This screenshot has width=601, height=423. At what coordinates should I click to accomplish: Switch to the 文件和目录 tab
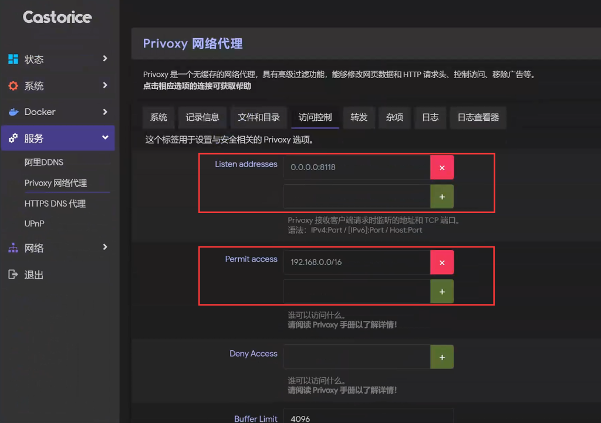click(258, 117)
